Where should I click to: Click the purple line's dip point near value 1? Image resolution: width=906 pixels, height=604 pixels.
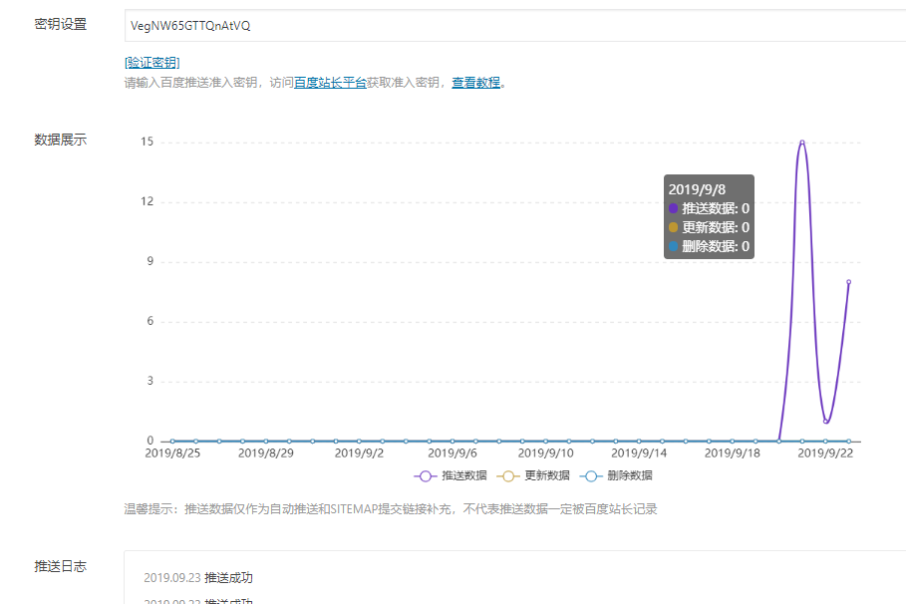tap(825, 422)
